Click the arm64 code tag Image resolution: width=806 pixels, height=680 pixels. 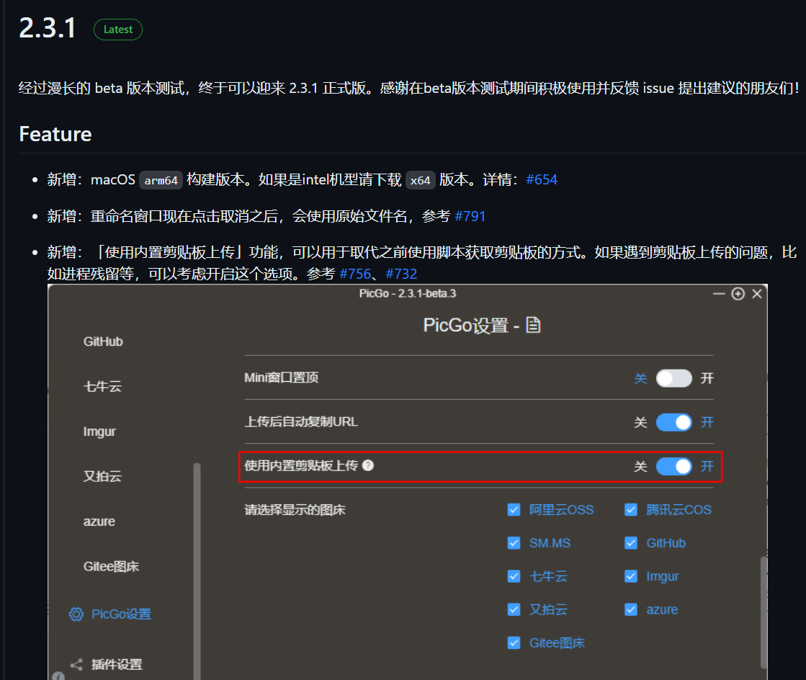click(x=161, y=180)
